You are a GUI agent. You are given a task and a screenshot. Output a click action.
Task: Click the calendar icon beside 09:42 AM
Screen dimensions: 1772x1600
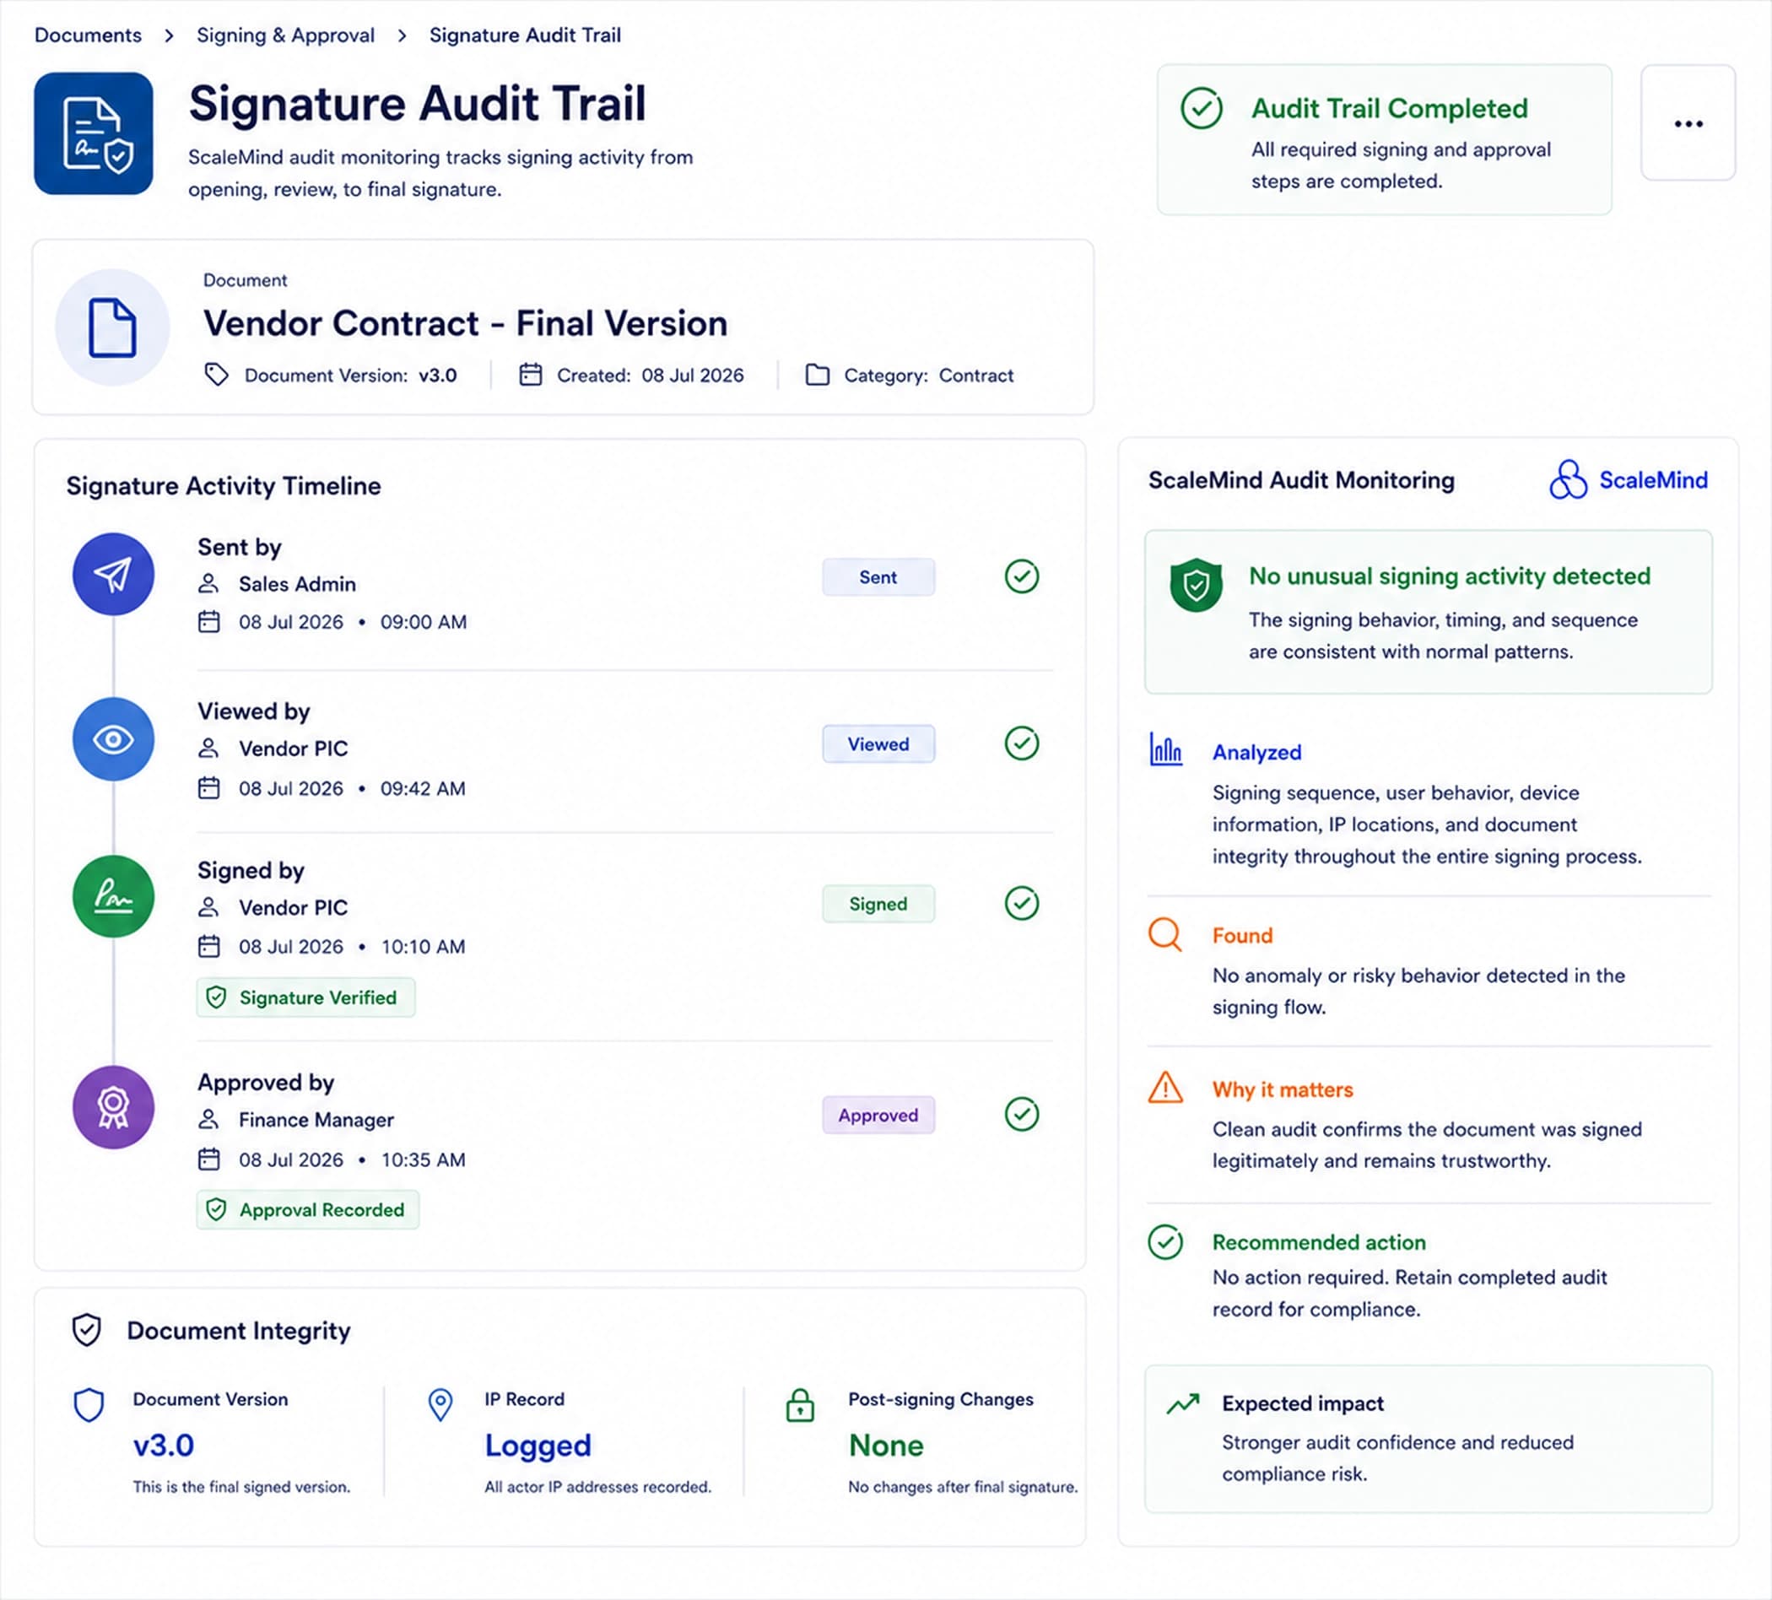tap(208, 788)
